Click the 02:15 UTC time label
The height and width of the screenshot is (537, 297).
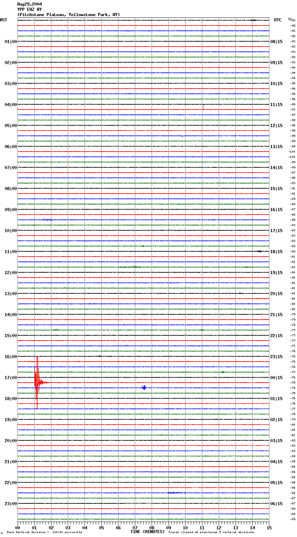pyautogui.click(x=276, y=420)
